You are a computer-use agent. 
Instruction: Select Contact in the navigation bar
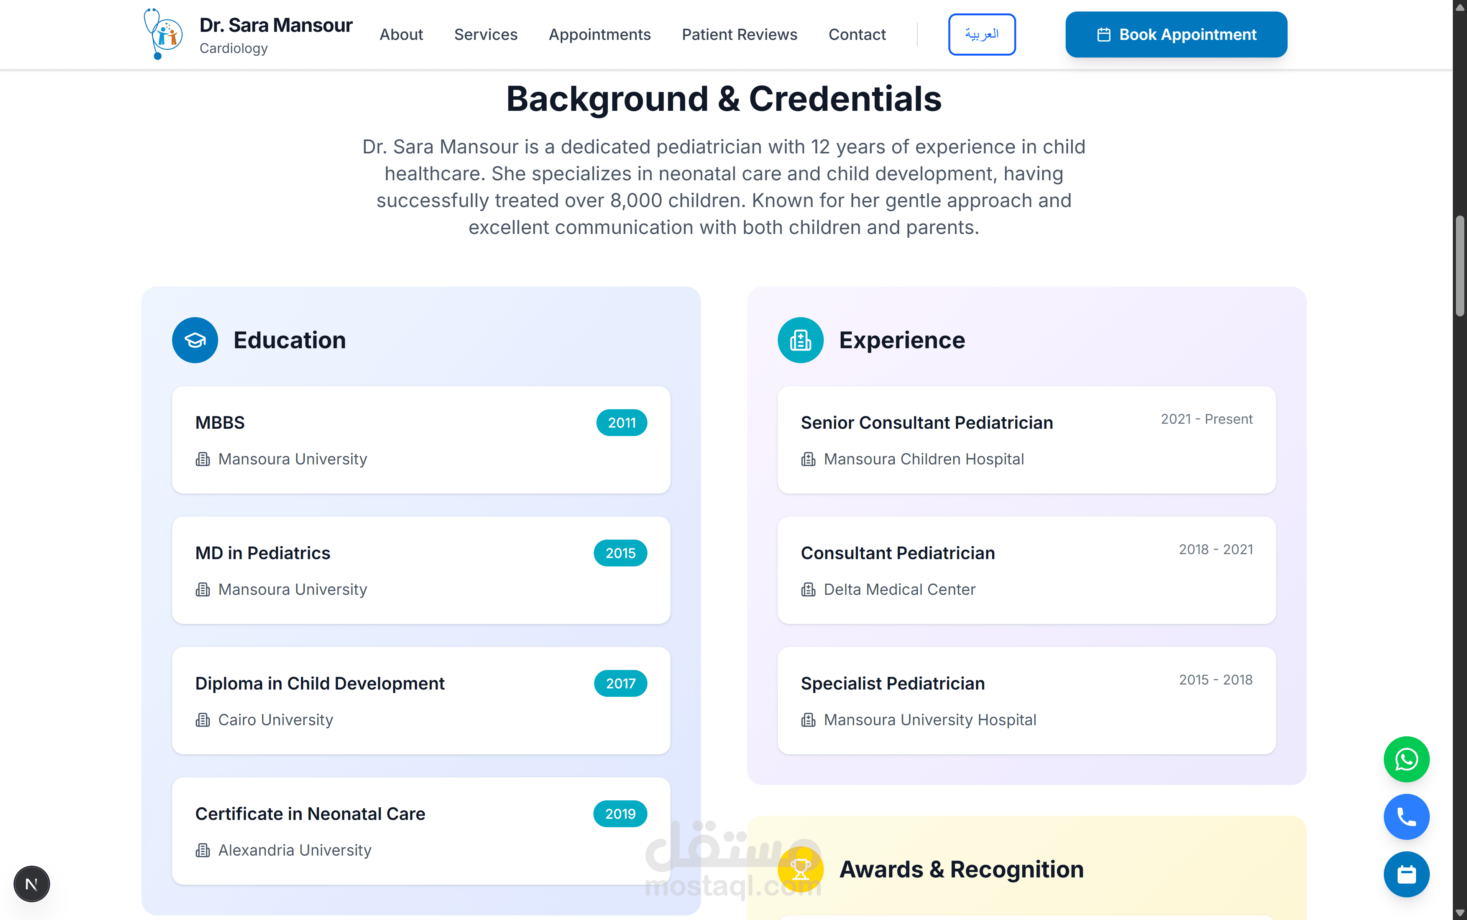coord(856,35)
